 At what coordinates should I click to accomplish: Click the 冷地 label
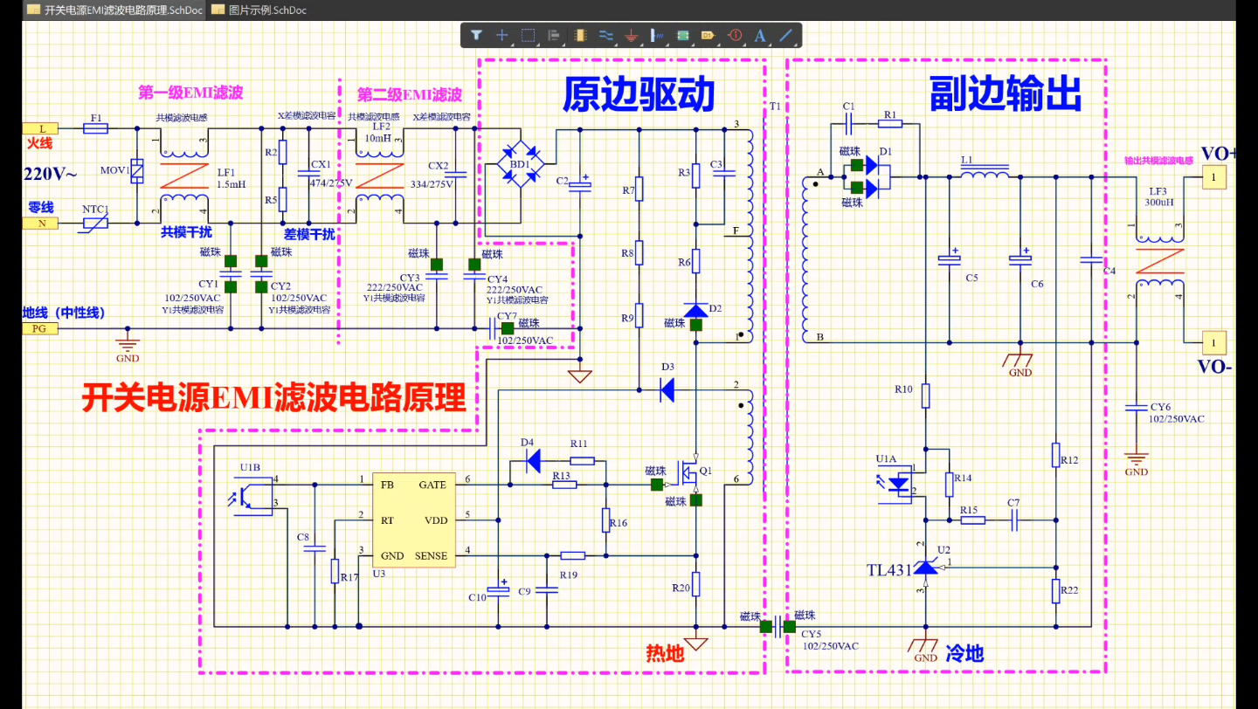pyautogui.click(x=964, y=652)
